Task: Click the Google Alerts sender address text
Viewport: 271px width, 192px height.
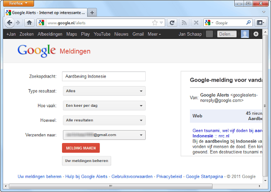Action: [x=229, y=98]
